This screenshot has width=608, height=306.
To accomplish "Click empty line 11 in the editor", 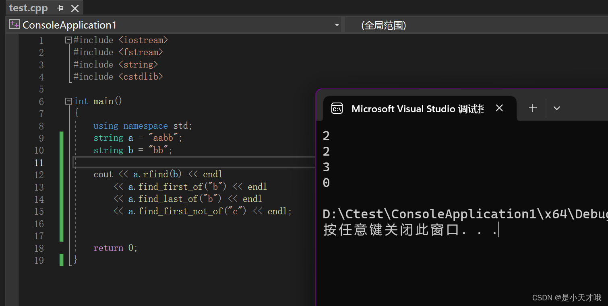I will (x=161, y=162).
